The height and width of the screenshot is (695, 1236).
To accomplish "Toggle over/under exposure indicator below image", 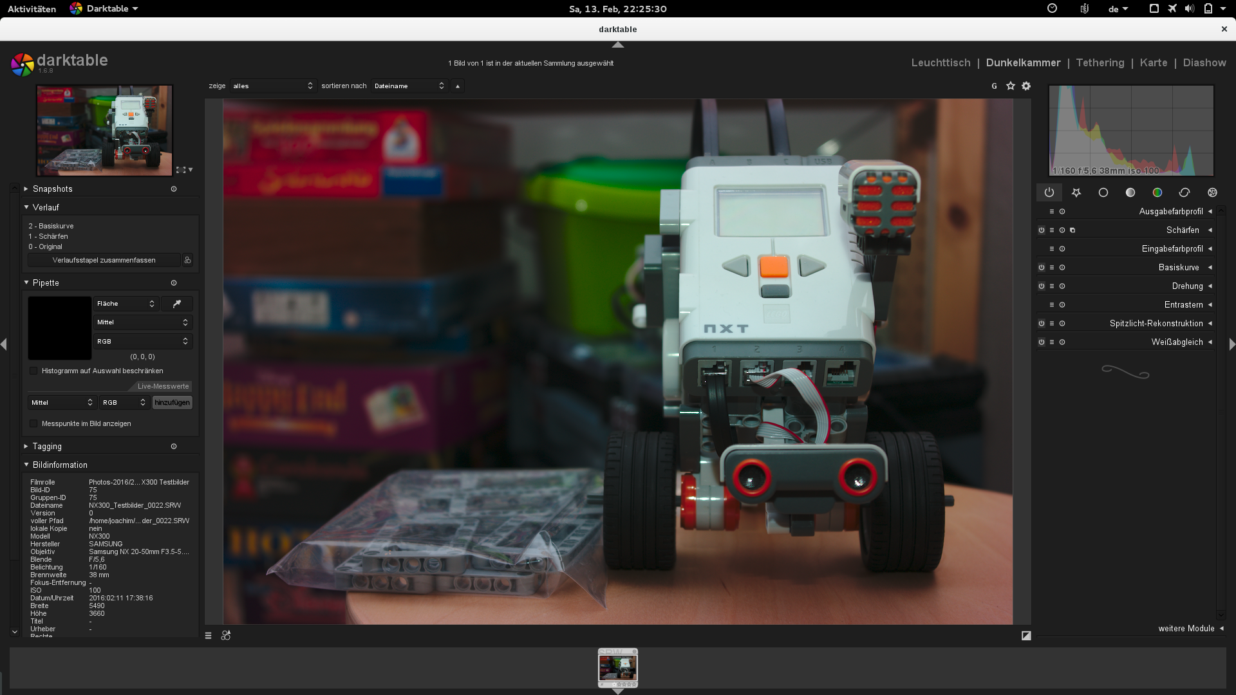I will pyautogui.click(x=1026, y=636).
